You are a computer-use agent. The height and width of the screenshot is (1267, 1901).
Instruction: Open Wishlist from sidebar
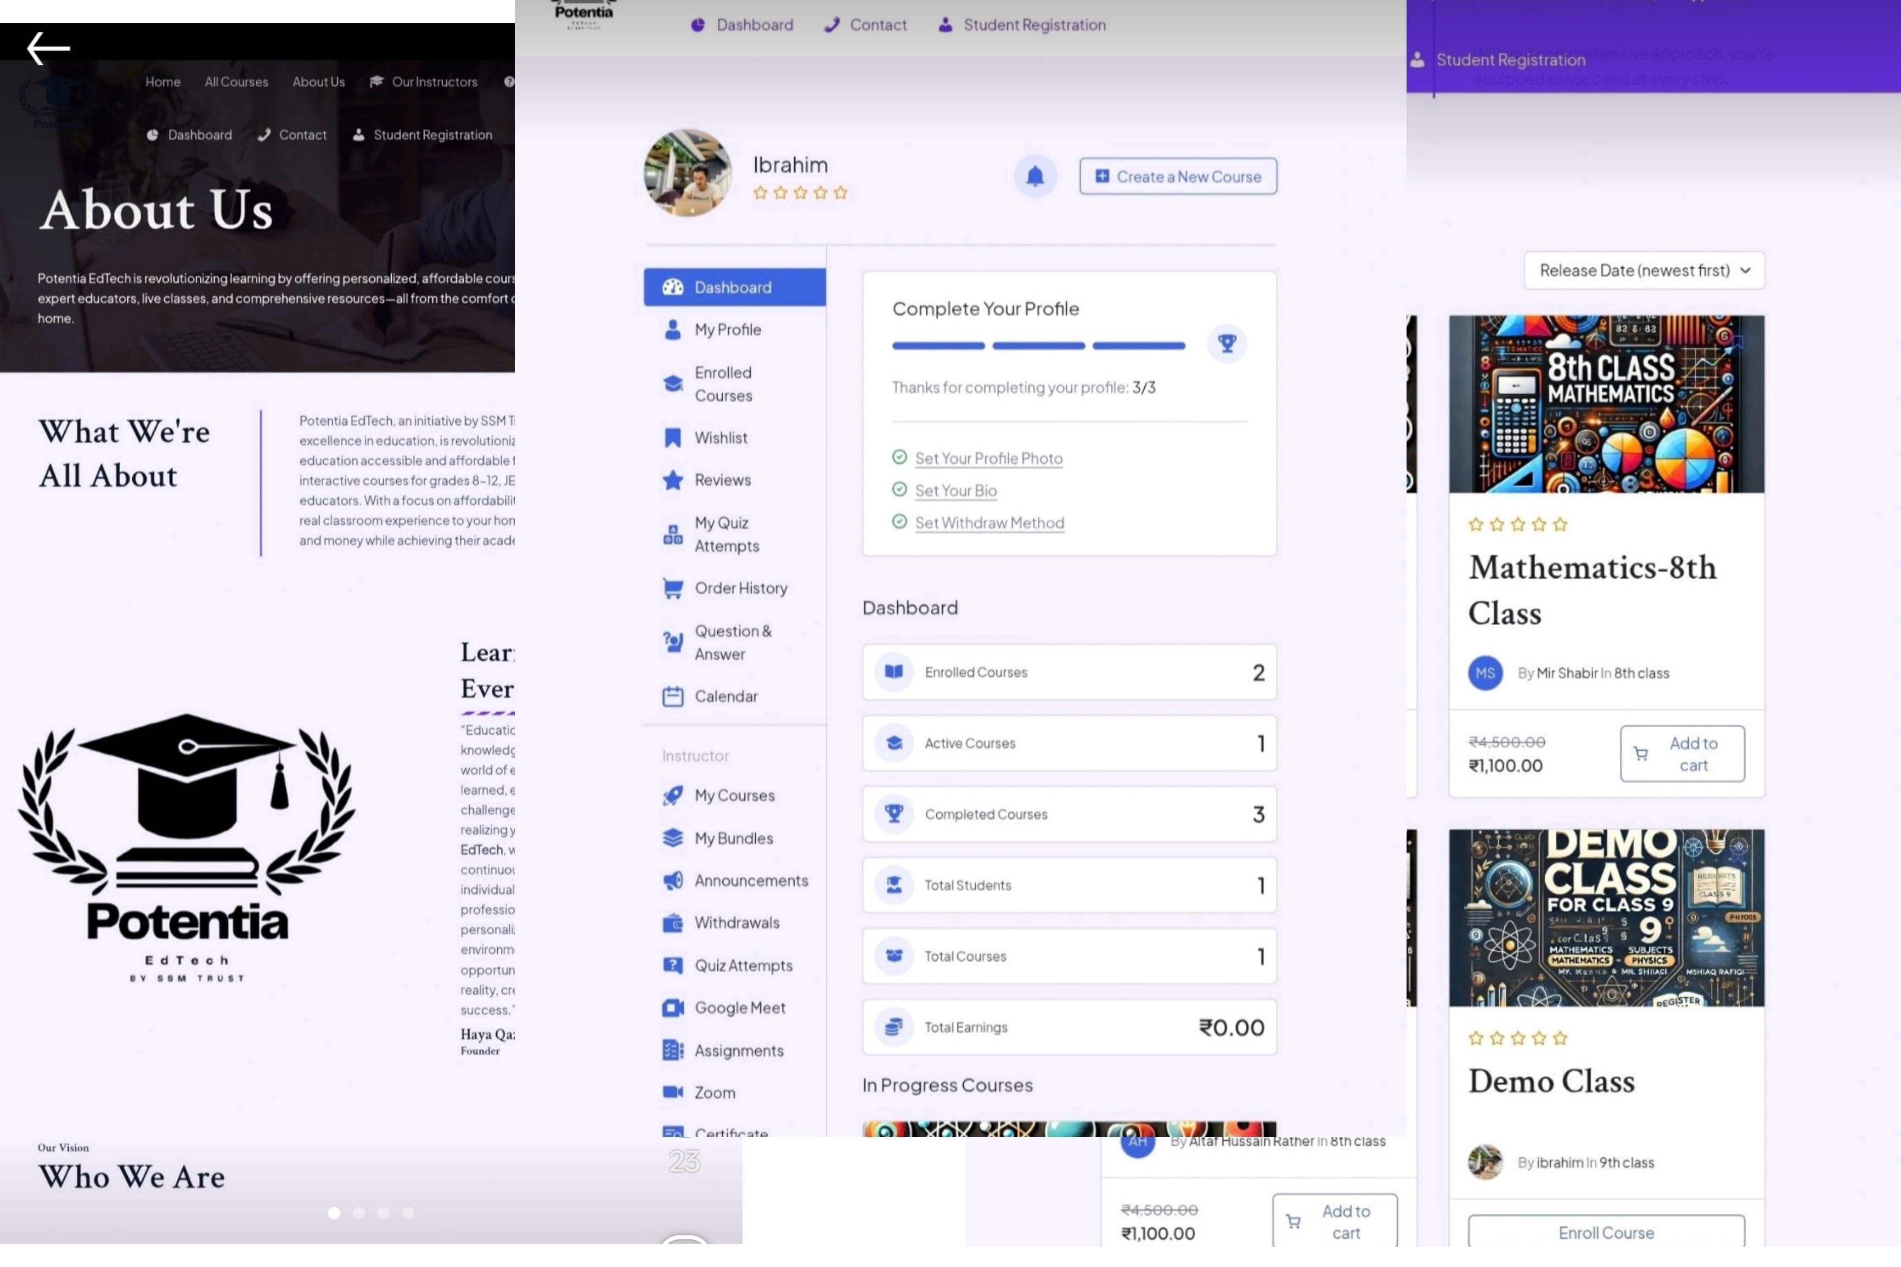click(x=721, y=437)
